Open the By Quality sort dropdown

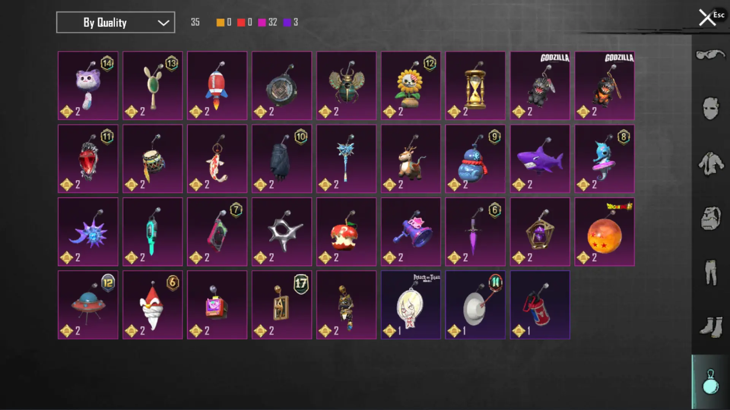[x=116, y=22]
